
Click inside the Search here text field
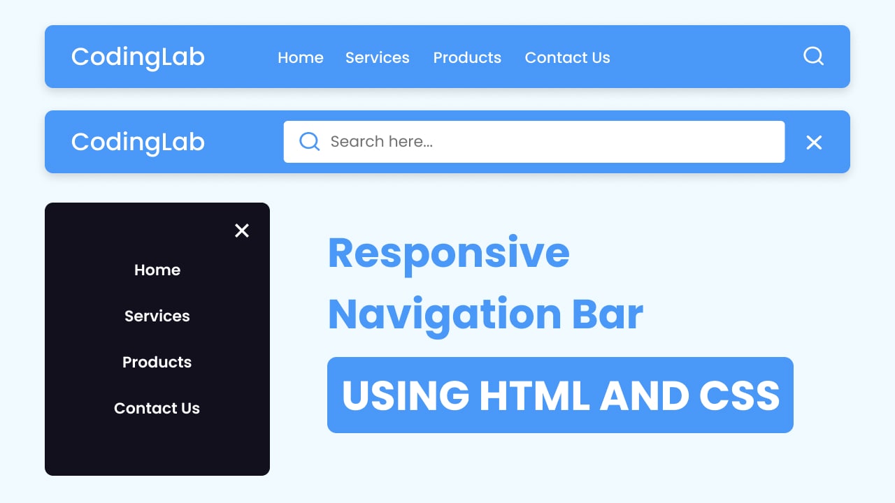(x=489, y=141)
